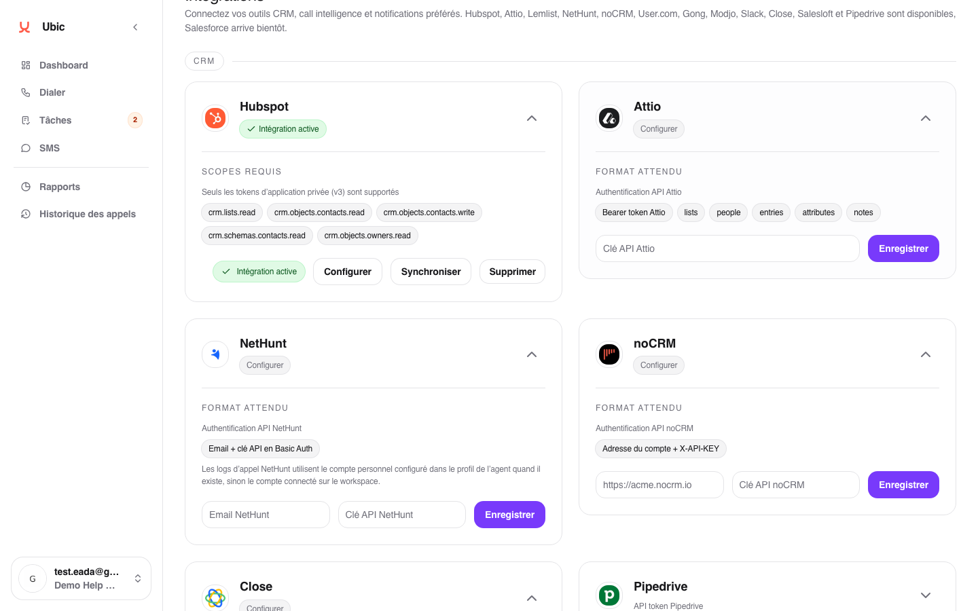The height and width of the screenshot is (611, 978).
Task: Collapse the noCRM integration card
Action: coord(926,354)
